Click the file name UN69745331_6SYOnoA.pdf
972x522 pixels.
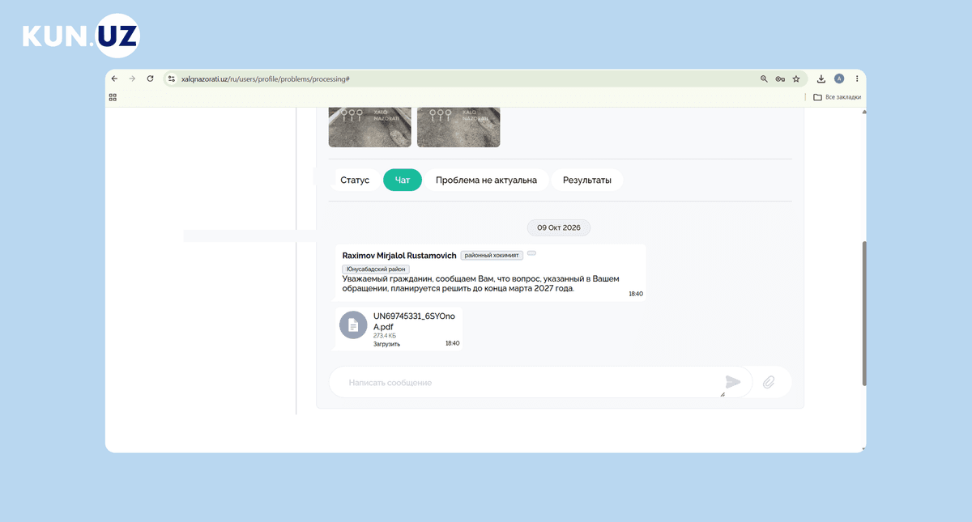413,321
